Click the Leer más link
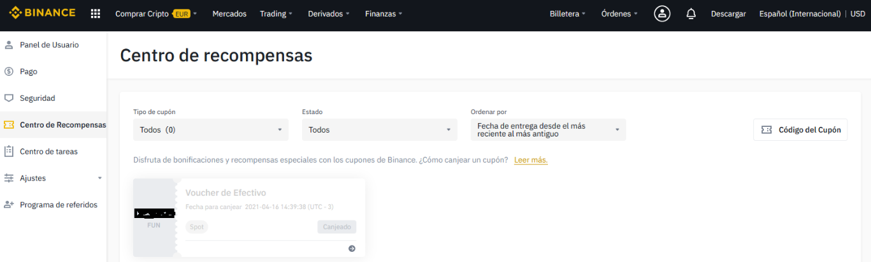 click(531, 160)
